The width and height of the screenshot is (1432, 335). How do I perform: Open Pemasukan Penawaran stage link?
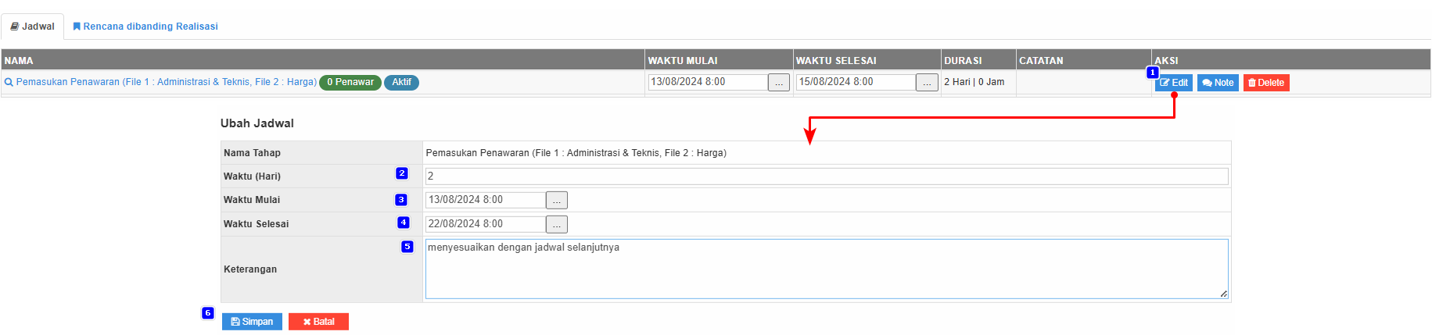[166, 82]
